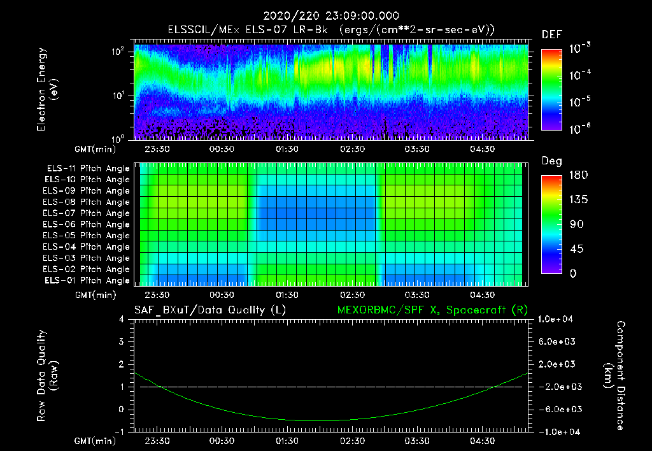Click the 02:30 label under pitch angle panel
Viewport: 652px width, 451px height.
[353, 296]
